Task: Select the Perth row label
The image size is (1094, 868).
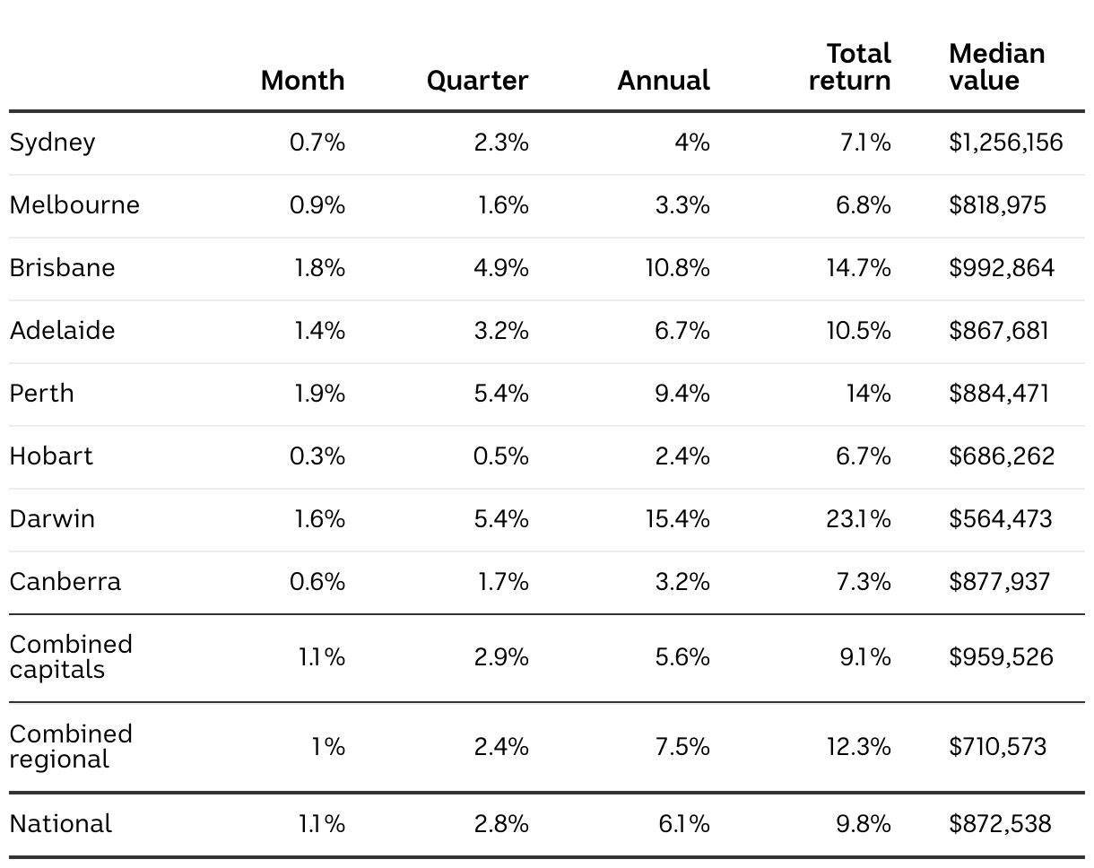Action: click(x=42, y=394)
